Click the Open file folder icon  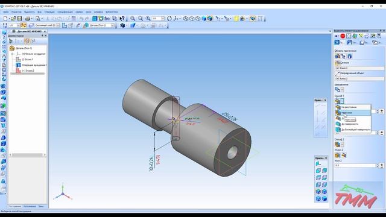point(13,19)
